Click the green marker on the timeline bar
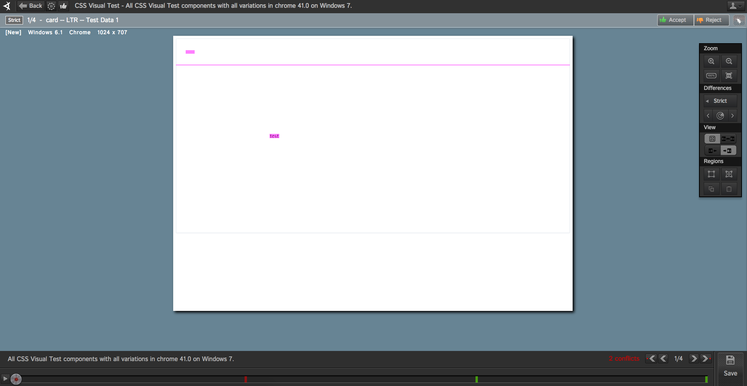 (x=477, y=379)
